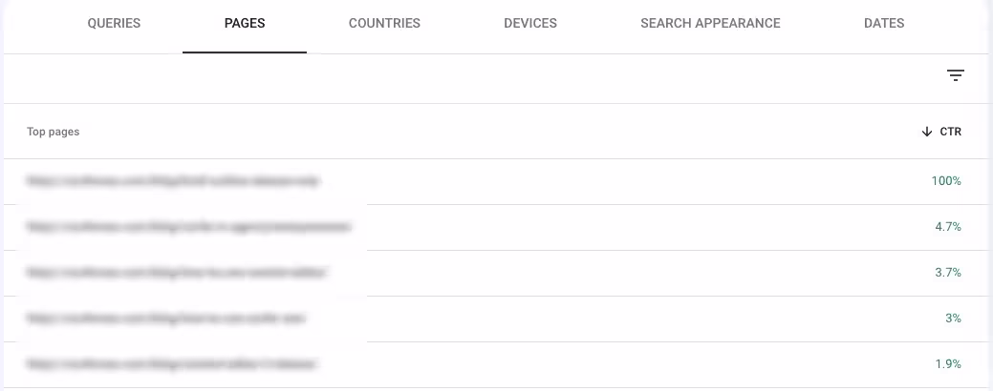993x391 pixels.
Task: Click the 100% CTR value
Action: click(x=946, y=181)
